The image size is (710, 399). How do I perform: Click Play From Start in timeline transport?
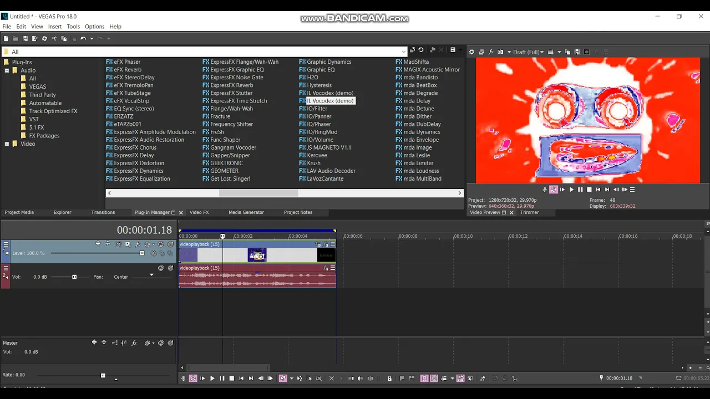coord(202,378)
